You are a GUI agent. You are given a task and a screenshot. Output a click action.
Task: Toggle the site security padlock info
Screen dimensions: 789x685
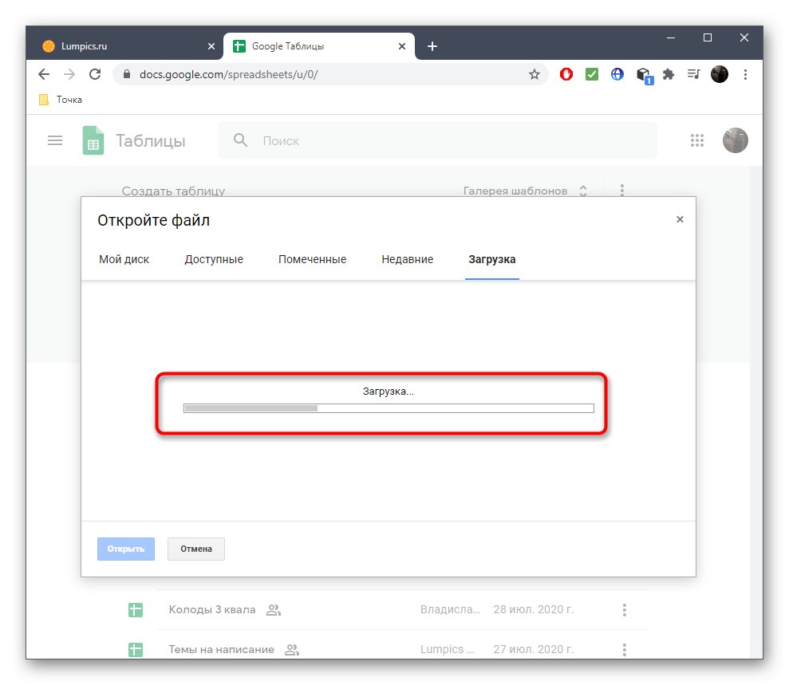coord(126,73)
